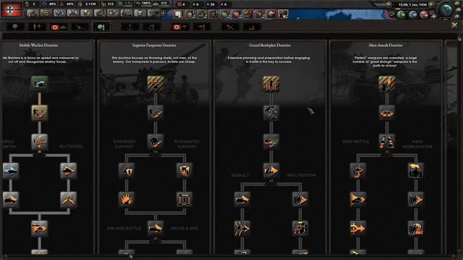Switch to the Industry research tab
This screenshot has height=260, width=463.
[x=252, y=27]
